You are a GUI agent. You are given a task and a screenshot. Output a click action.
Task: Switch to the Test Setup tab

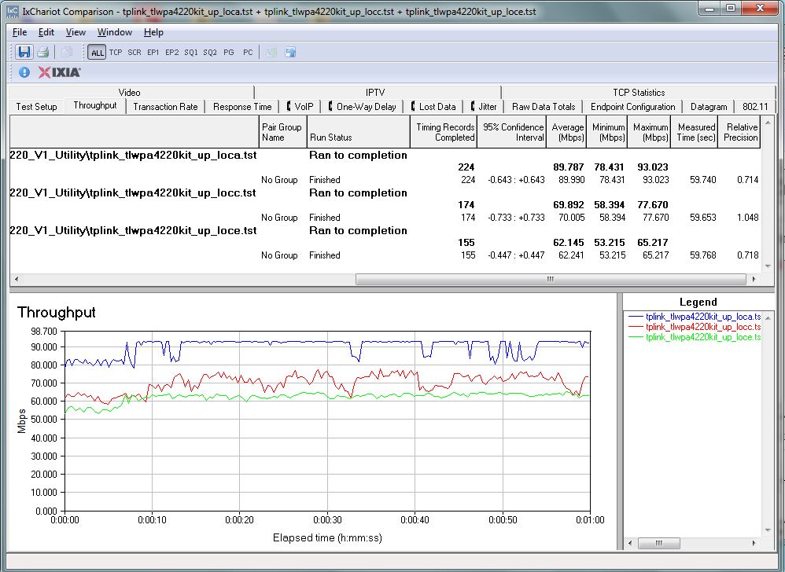pyautogui.click(x=36, y=107)
